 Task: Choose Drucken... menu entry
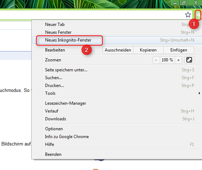point(117,86)
